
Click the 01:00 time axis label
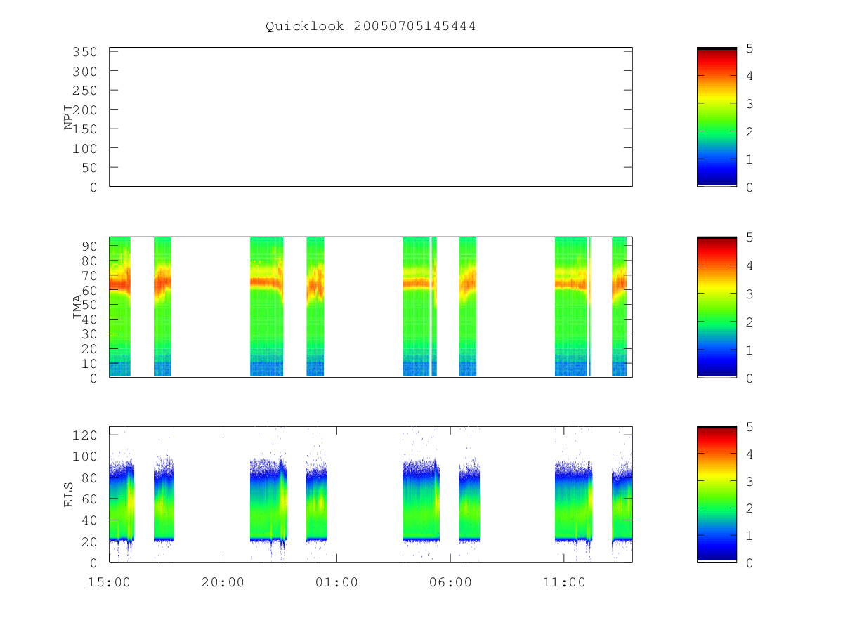click(x=336, y=582)
